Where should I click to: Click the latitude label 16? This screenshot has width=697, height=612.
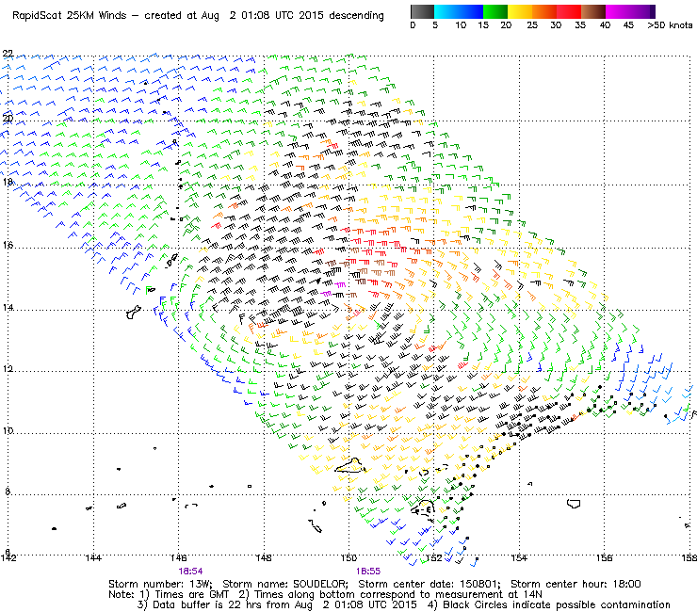[8, 245]
